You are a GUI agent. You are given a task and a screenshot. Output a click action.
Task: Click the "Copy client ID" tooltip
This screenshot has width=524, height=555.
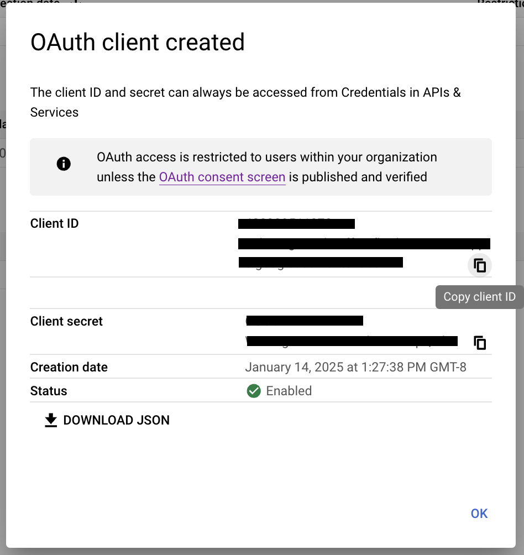[479, 297]
